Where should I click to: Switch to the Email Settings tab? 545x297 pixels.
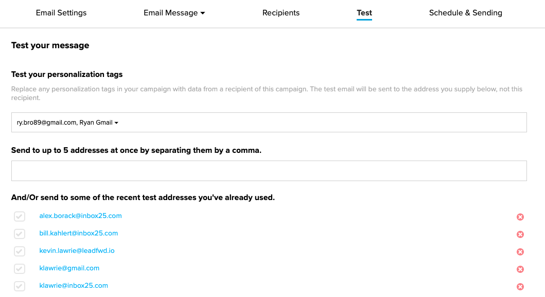point(61,13)
